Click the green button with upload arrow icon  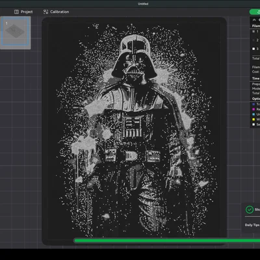(255, 12)
